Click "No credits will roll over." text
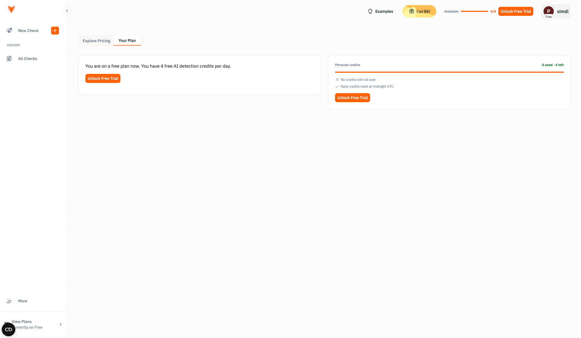This screenshot has width=581, height=338. click(358, 80)
